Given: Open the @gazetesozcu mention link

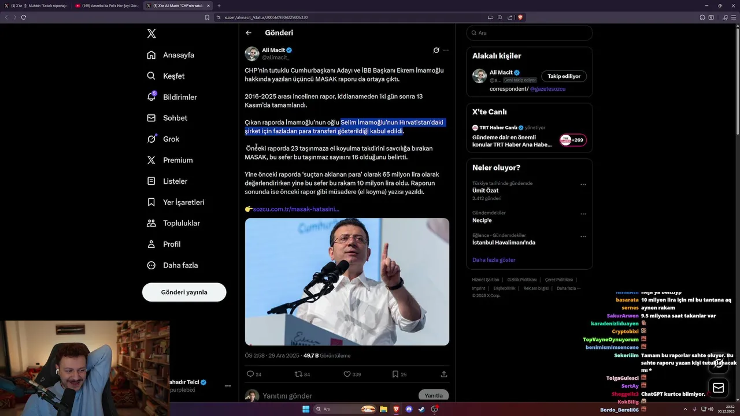Looking at the screenshot, I should pos(547,89).
